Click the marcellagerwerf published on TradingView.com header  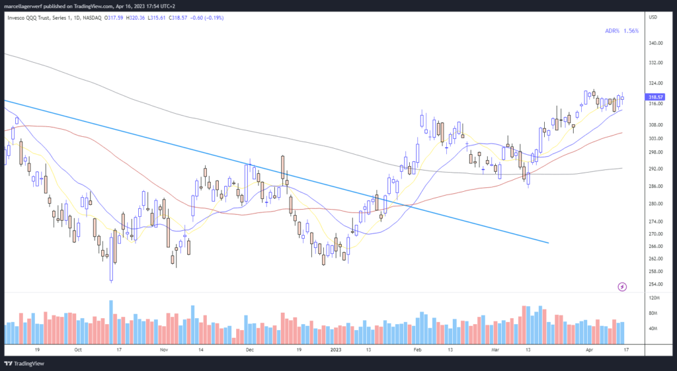click(59, 6)
